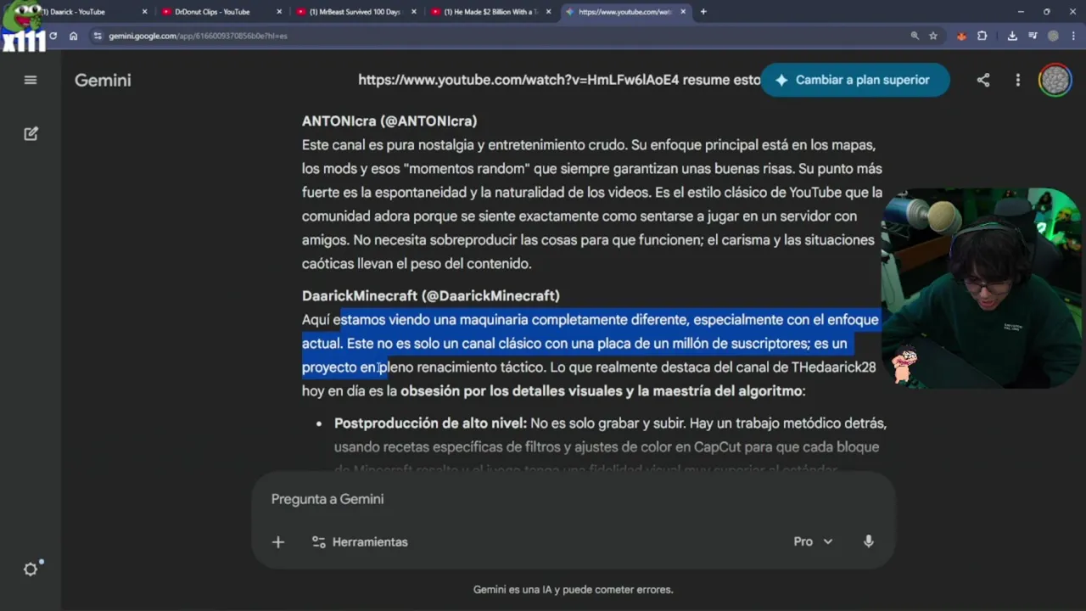The width and height of the screenshot is (1086, 611).
Task: Click the DaarickMinecraft (@DaarickMinecraft) heading
Action: pyautogui.click(x=431, y=295)
